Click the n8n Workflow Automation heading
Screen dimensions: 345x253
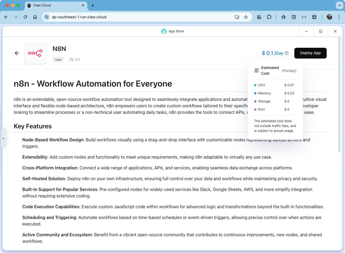coord(93,84)
